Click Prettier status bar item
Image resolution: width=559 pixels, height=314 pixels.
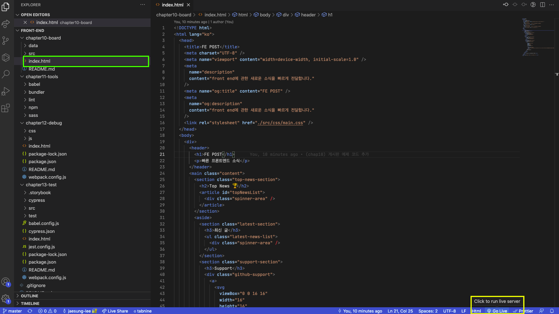(x=523, y=311)
